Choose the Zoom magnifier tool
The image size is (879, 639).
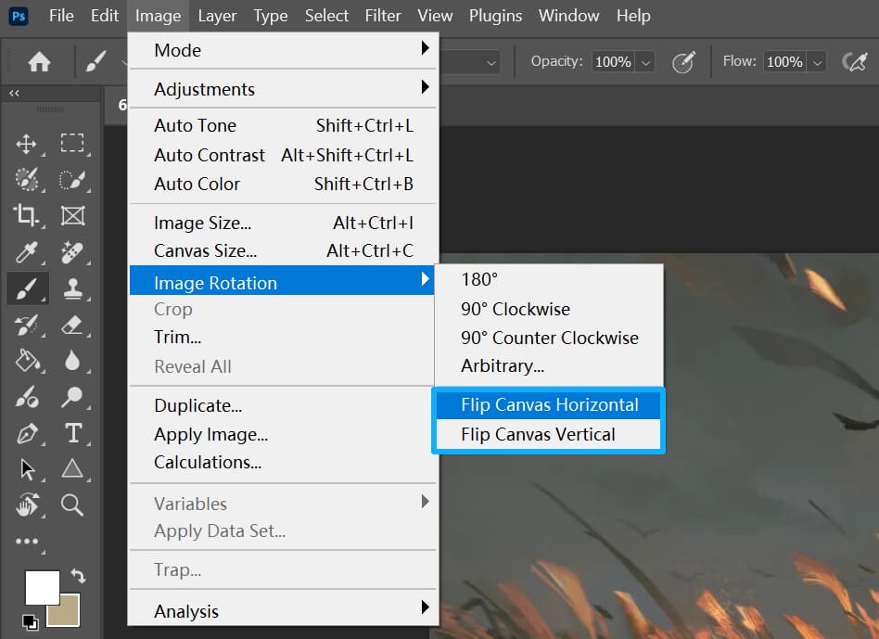point(72,505)
